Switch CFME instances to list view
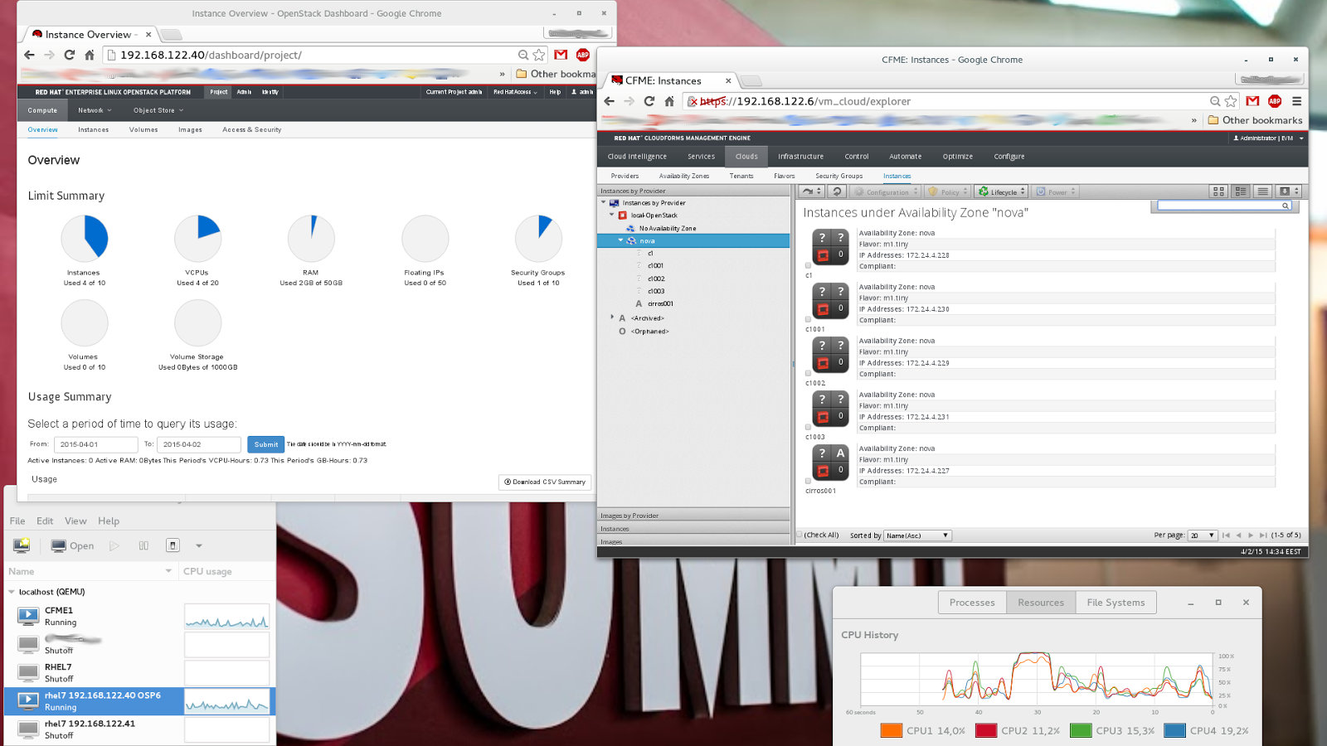Viewport: 1327px width, 746px height. [1262, 191]
